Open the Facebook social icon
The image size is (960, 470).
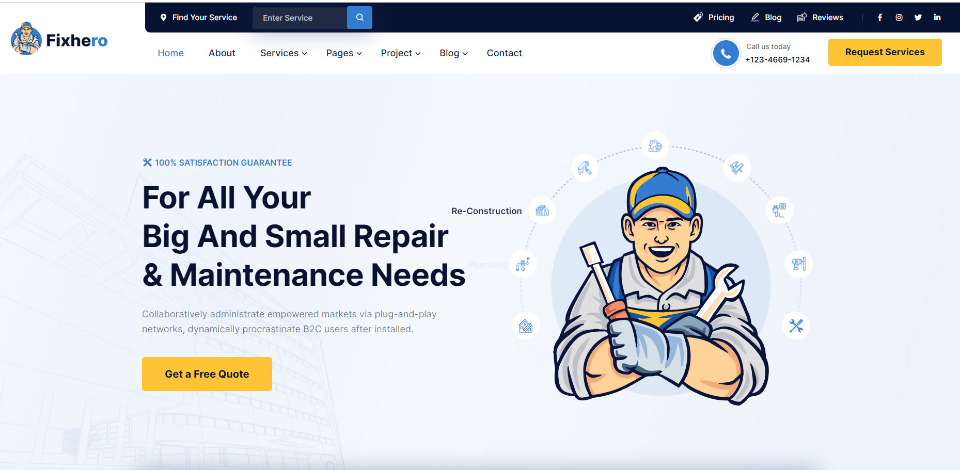point(879,17)
